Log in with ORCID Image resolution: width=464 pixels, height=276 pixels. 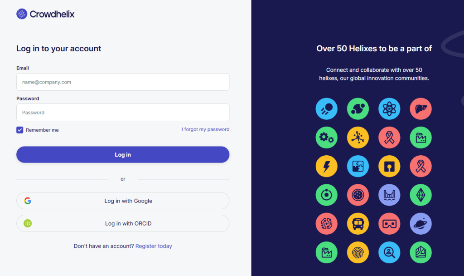[123, 223]
